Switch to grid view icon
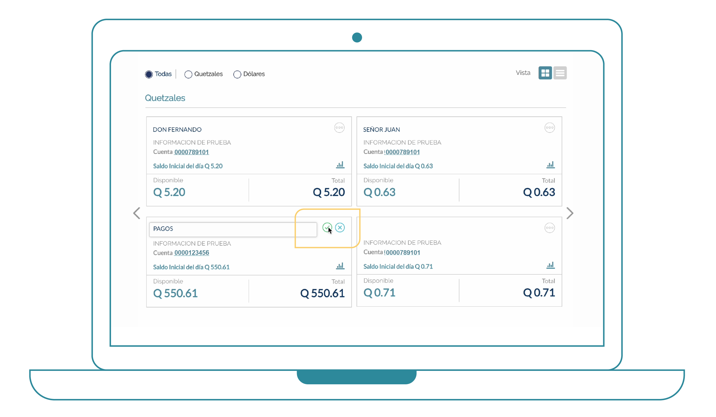716x417 pixels. coord(545,73)
